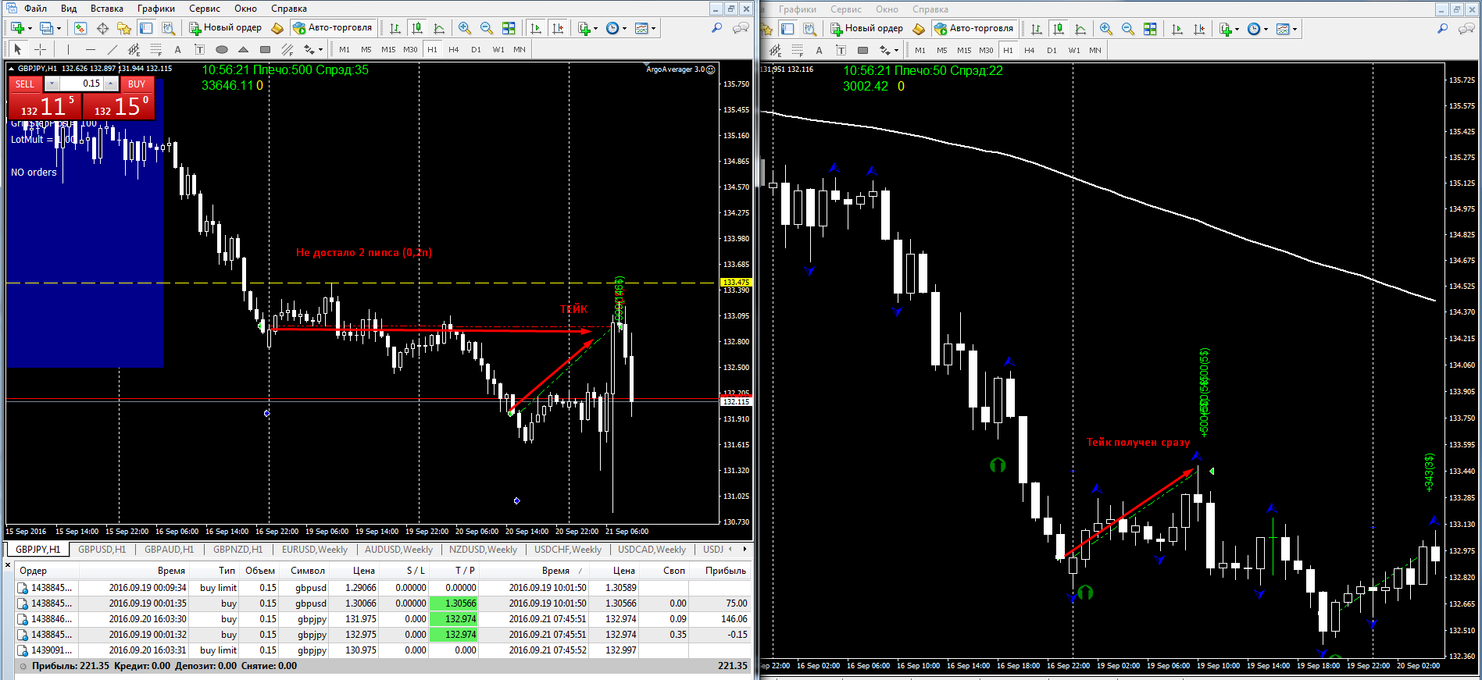Image resolution: width=1482 pixels, height=680 pixels.
Task: Expand indicators list dropdown, left window
Action: pyautogui.click(x=596, y=29)
